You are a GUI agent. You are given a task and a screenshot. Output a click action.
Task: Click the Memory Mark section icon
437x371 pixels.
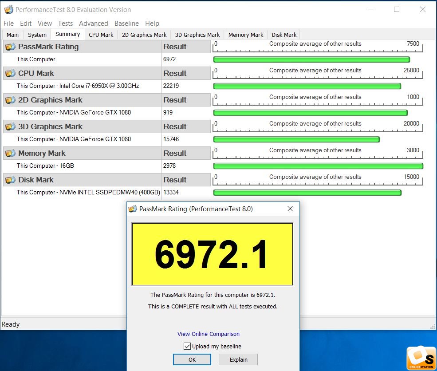coord(10,153)
